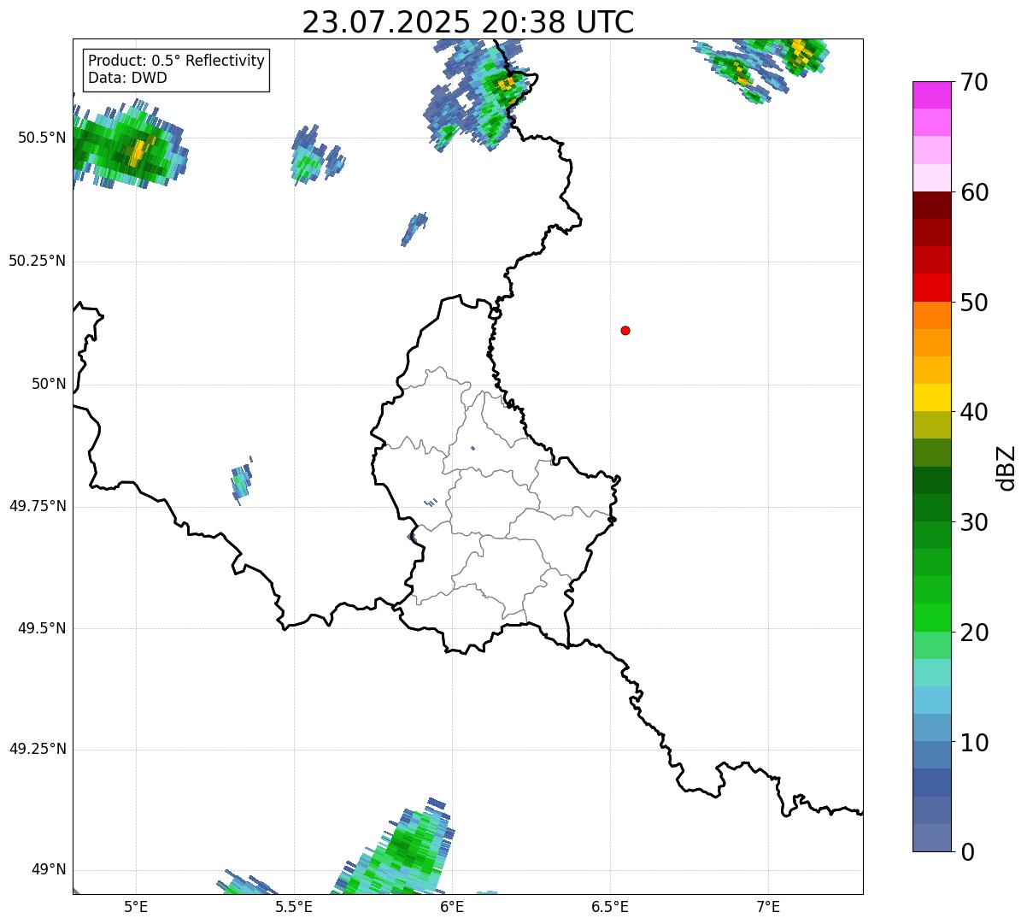
Task: Click the title '23.07.2025 20:38 UTC'
Action: (x=468, y=22)
